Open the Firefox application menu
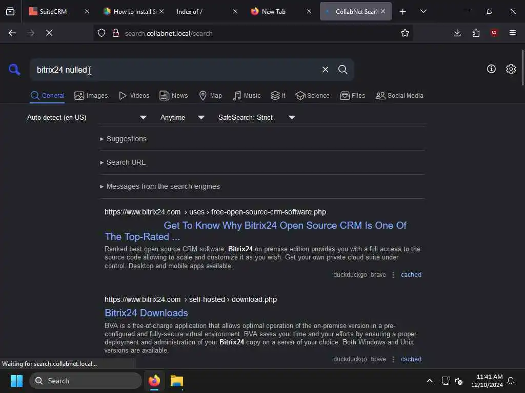The width and height of the screenshot is (525, 393). click(513, 33)
